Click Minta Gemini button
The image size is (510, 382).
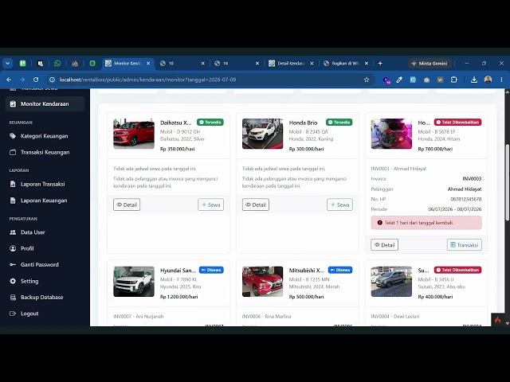[x=429, y=64]
